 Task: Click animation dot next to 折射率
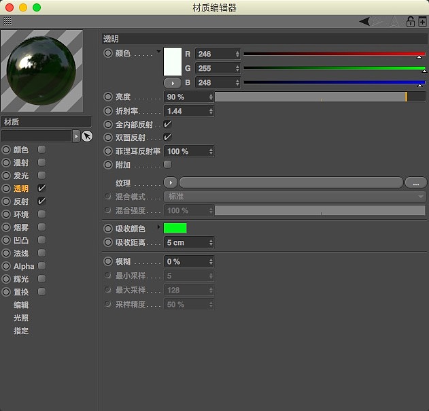(x=108, y=111)
